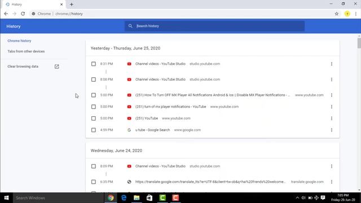Open the Windows Start menu

pyautogui.click(x=6, y=198)
